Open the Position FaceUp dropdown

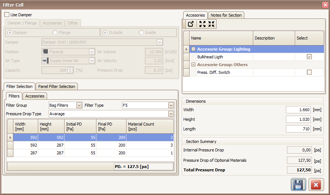click(92, 52)
